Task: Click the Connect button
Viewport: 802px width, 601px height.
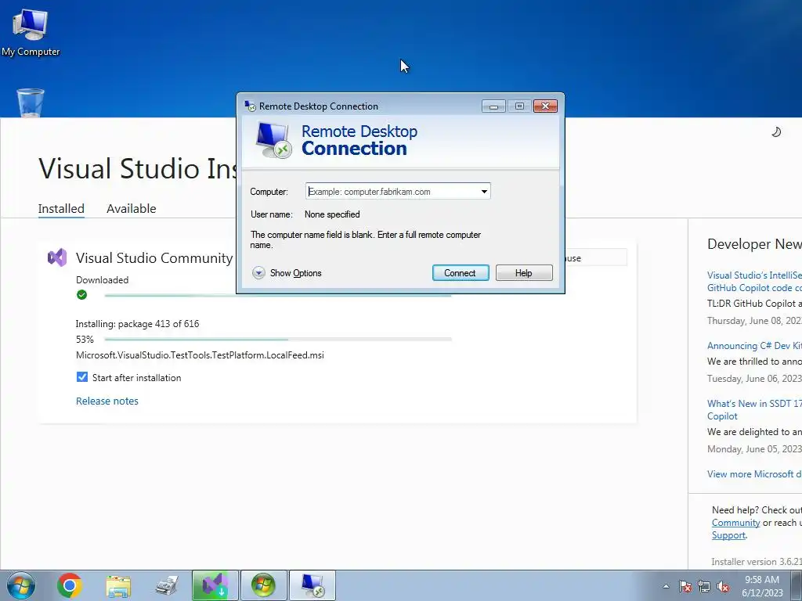Action: click(461, 273)
